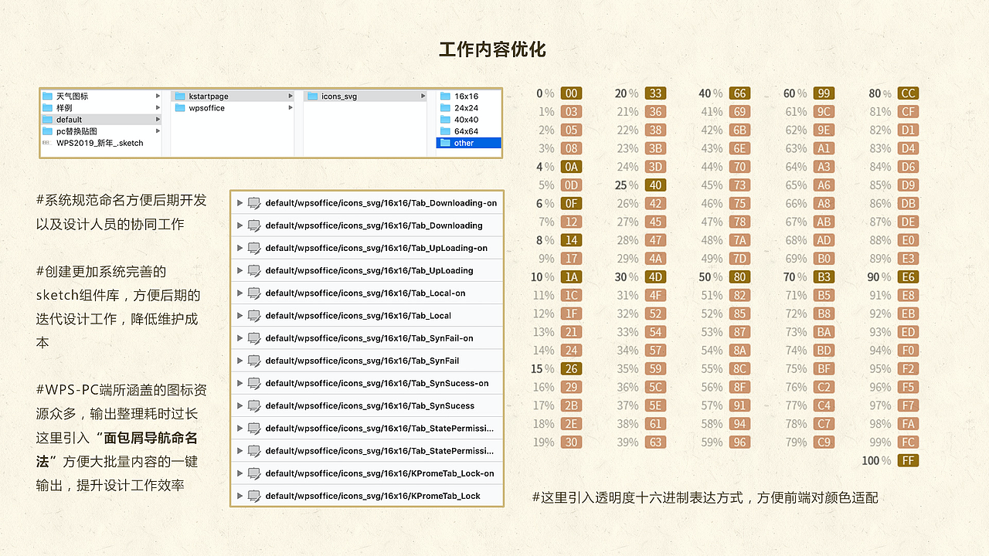This screenshot has width=989, height=556.
Task: Click the 4D hex swatch for 30%
Action: [655, 277]
